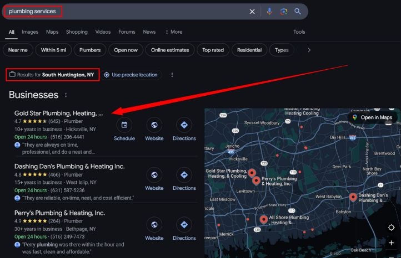This screenshot has height=258, width=401.
Task: Submit search with the magnifying glass icon
Action: tap(298, 11)
